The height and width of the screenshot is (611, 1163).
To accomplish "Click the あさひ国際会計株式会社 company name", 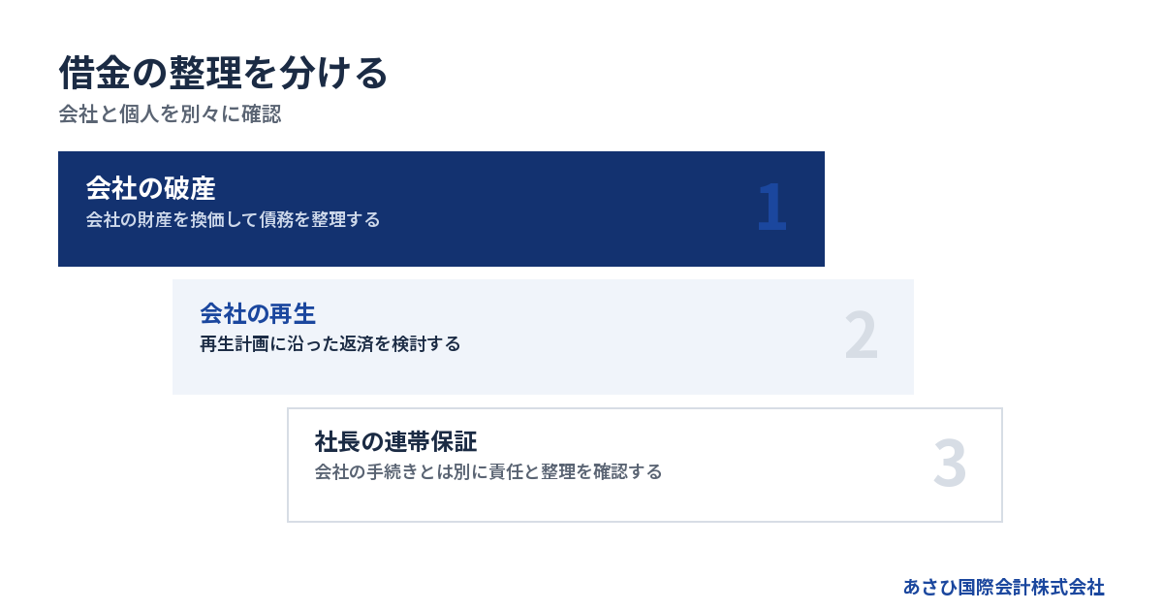I will click(x=1004, y=587).
